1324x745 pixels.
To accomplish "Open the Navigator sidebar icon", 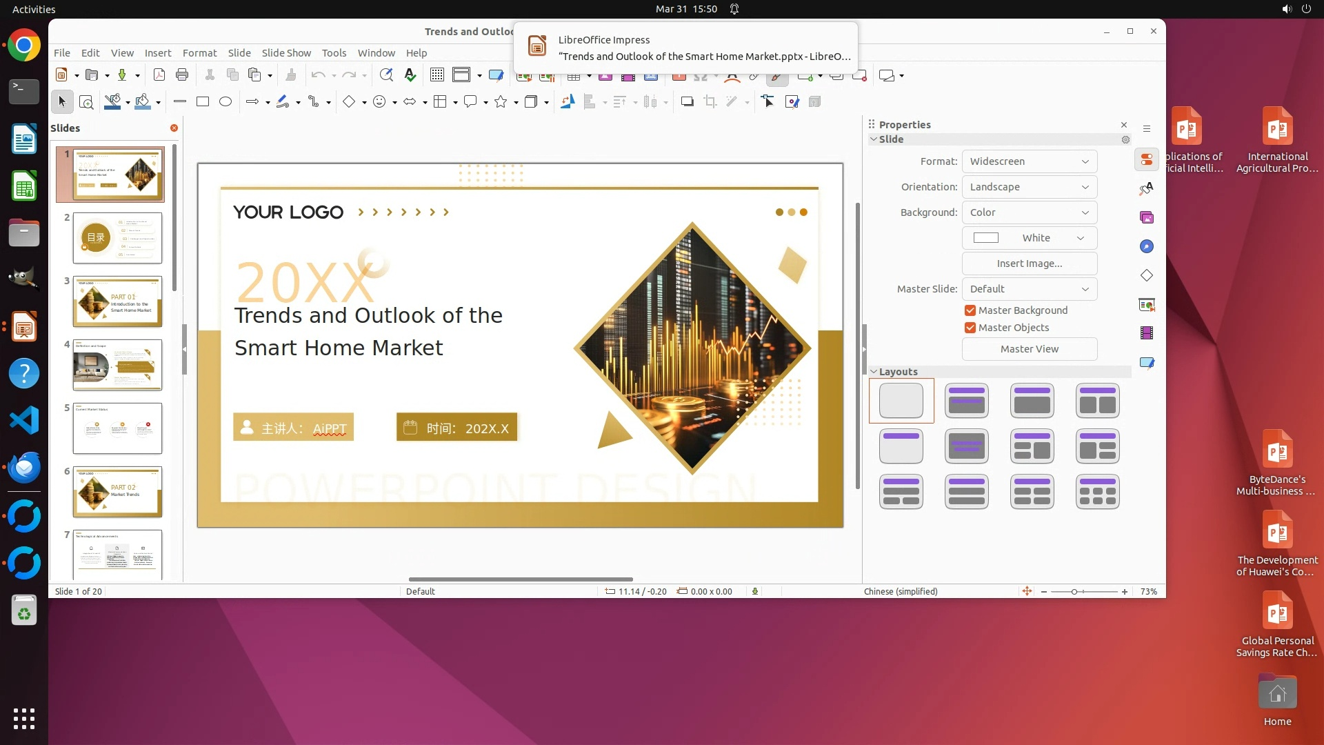I will 1147,247.
